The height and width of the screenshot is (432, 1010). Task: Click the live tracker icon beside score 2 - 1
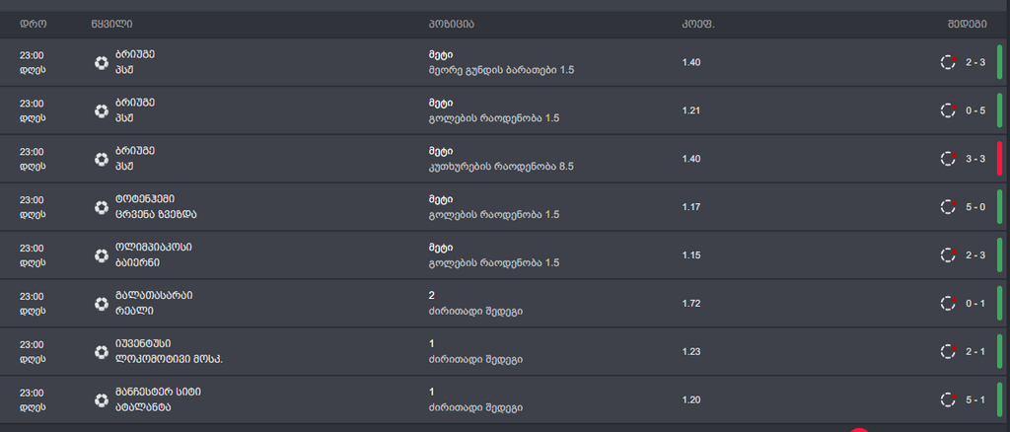948,351
